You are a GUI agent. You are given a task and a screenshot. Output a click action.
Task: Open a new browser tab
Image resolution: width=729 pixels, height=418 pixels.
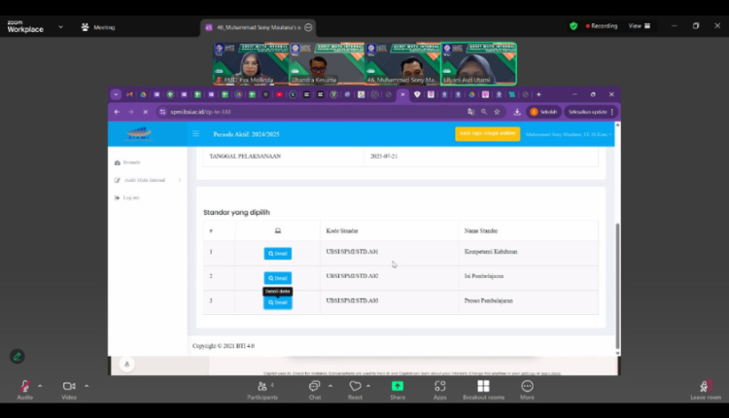click(x=538, y=94)
